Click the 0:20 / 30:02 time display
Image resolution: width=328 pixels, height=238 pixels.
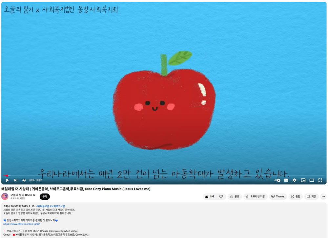pyautogui.click(x=35, y=180)
